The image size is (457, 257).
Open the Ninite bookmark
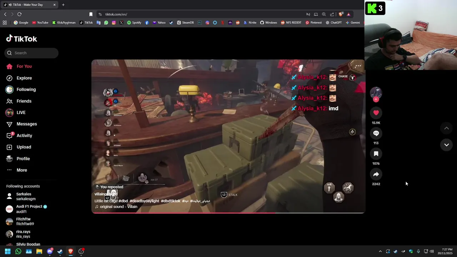click(x=250, y=22)
